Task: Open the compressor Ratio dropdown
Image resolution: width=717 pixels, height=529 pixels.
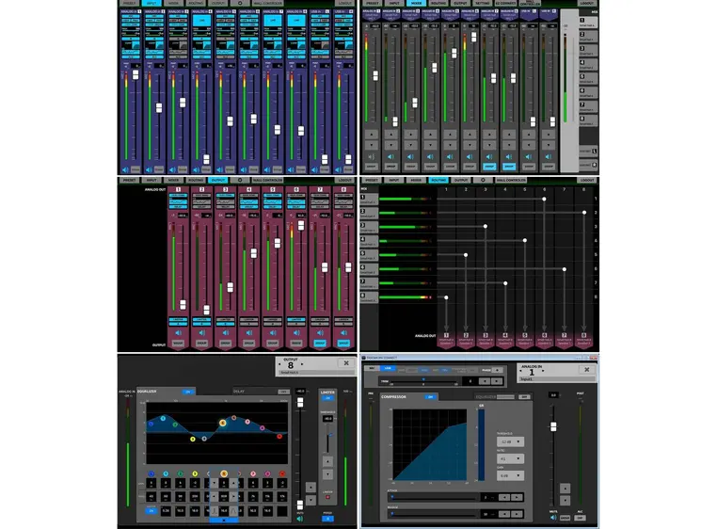Action: coord(510,458)
